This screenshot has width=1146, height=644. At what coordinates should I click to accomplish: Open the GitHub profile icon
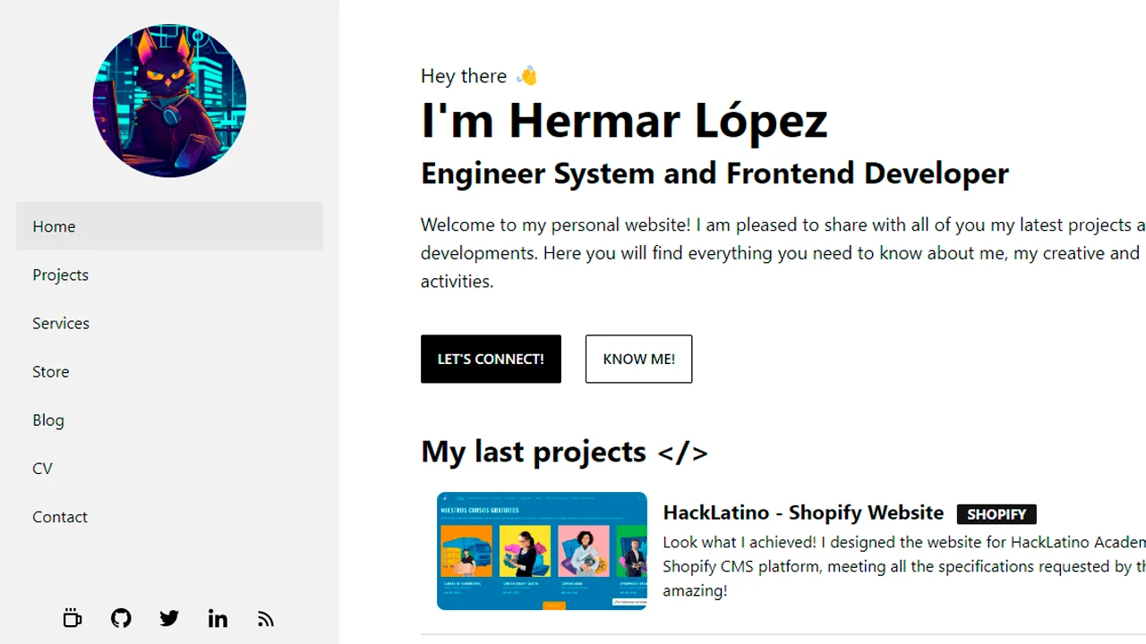(121, 618)
